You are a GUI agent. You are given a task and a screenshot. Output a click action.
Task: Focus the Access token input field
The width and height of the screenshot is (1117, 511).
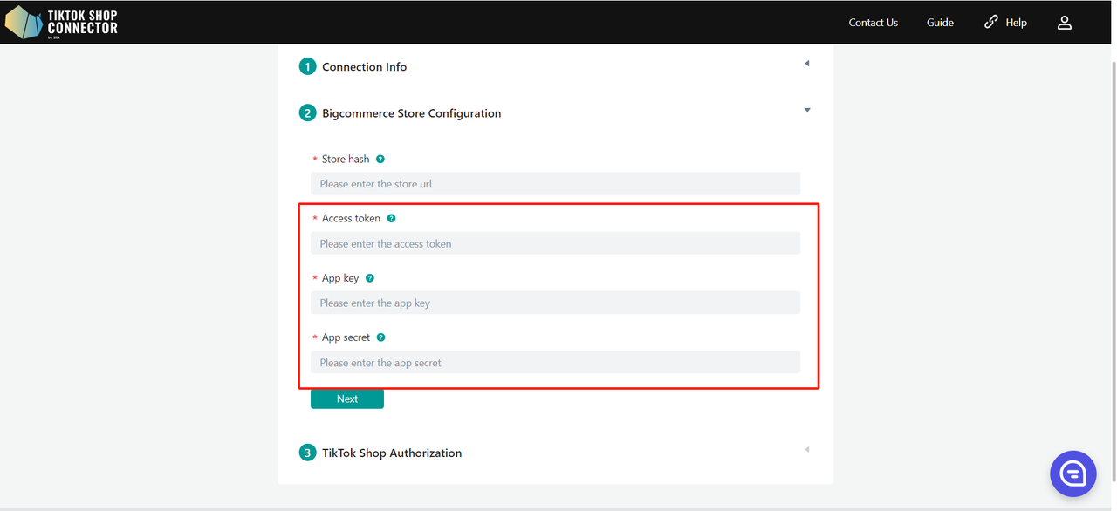tap(555, 243)
